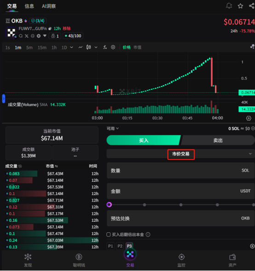Viewport: 255px width, 271px height.
Task: Go to 监控 (Monitor) in bottom nav
Action: (181, 260)
